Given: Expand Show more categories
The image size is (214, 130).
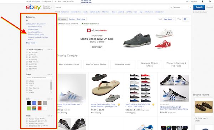Looking at the screenshot, I should pyautogui.click(x=31, y=43).
